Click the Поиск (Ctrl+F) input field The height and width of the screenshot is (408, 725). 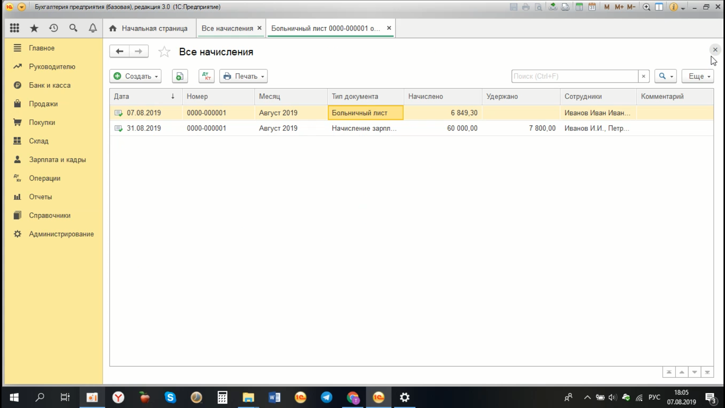tap(574, 76)
